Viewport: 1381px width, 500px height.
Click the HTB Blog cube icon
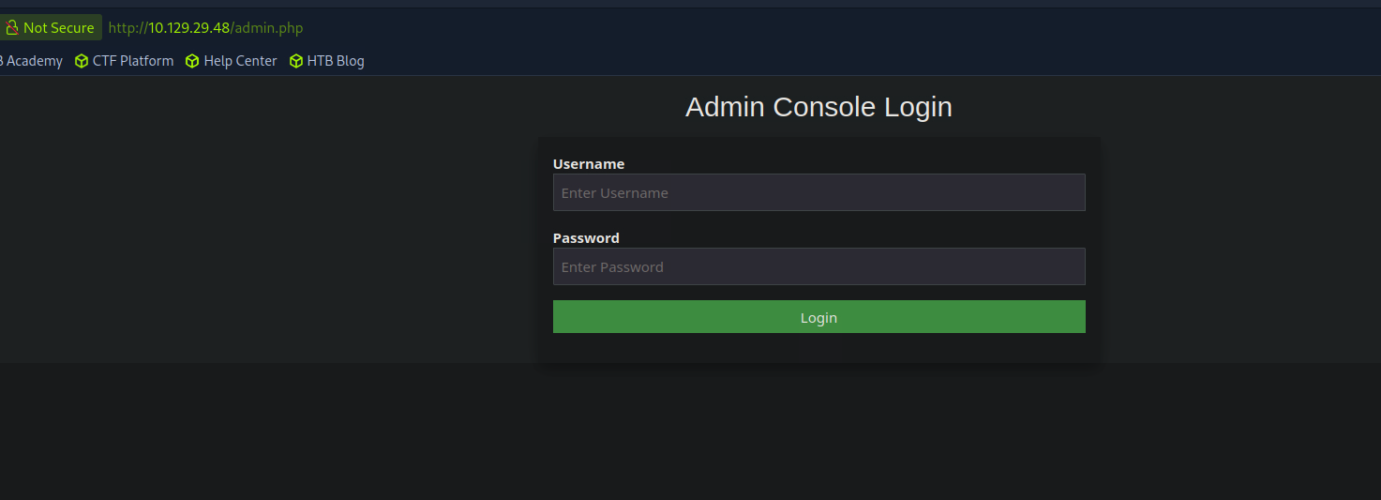point(296,61)
